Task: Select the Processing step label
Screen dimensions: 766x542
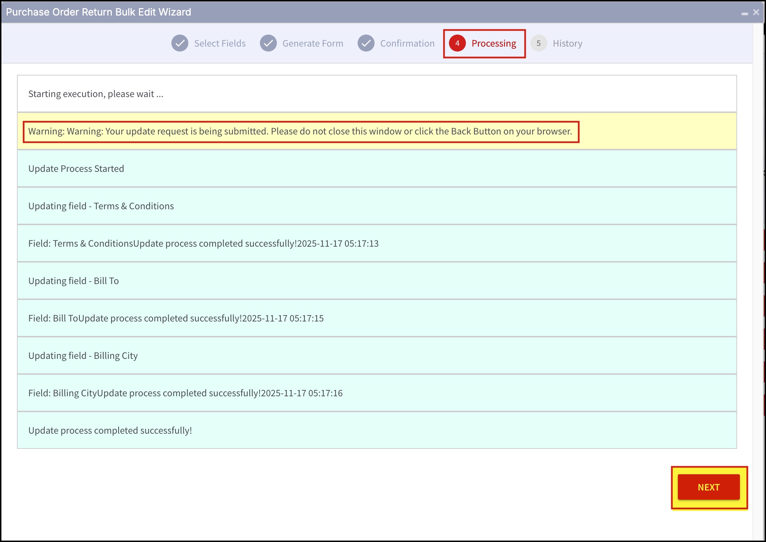Action: click(493, 43)
